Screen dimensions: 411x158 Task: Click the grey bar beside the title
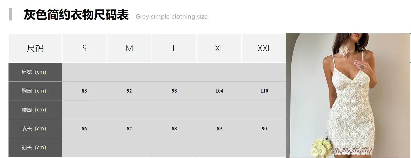click(x=10, y=14)
